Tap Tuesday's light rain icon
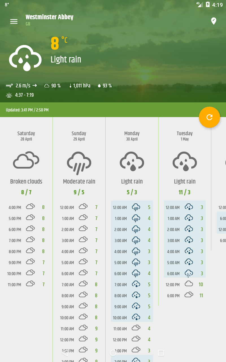The image size is (226, 362). (185, 161)
